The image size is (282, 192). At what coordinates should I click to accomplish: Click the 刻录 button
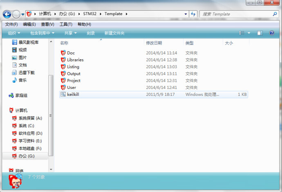point(91,33)
